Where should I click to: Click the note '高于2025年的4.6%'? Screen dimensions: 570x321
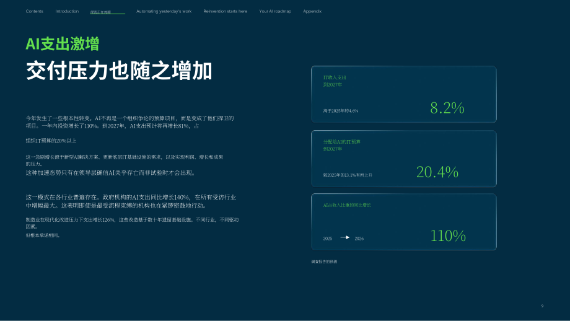tap(341, 111)
